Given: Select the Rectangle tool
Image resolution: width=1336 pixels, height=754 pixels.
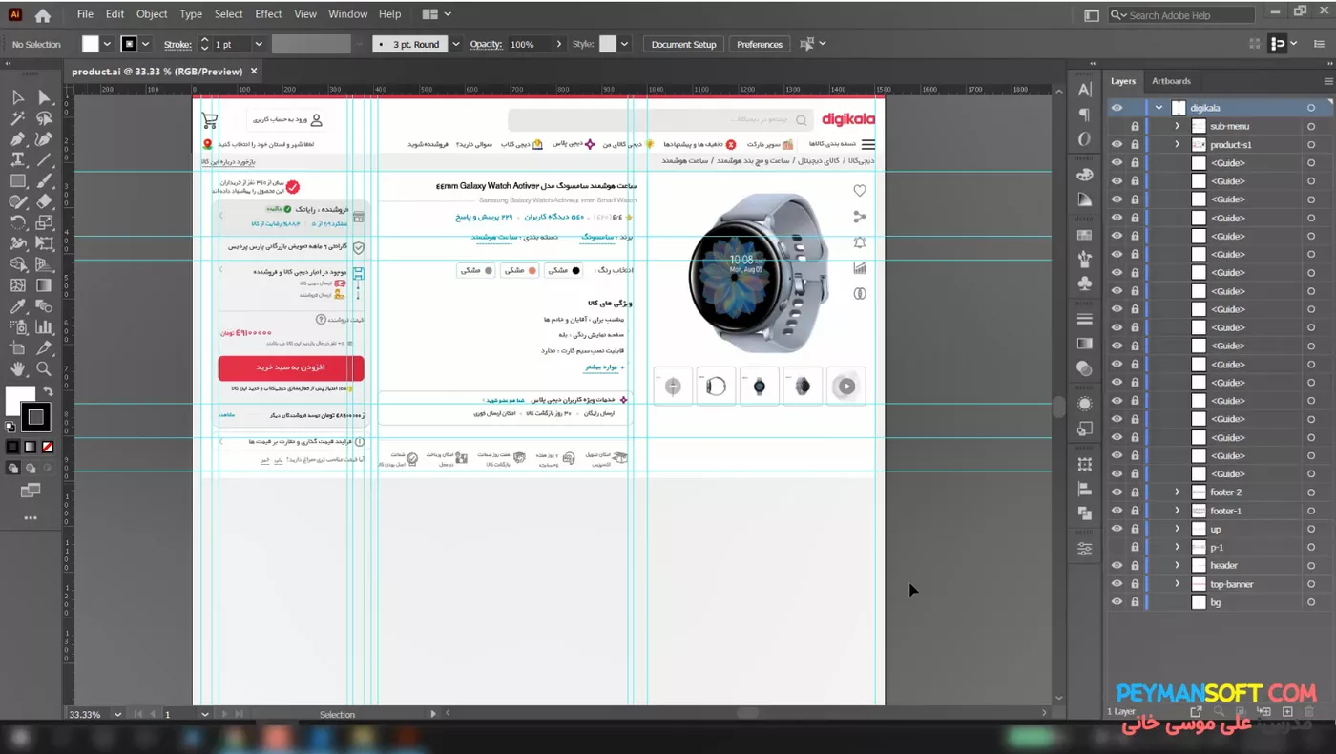Looking at the screenshot, I should click(18, 181).
